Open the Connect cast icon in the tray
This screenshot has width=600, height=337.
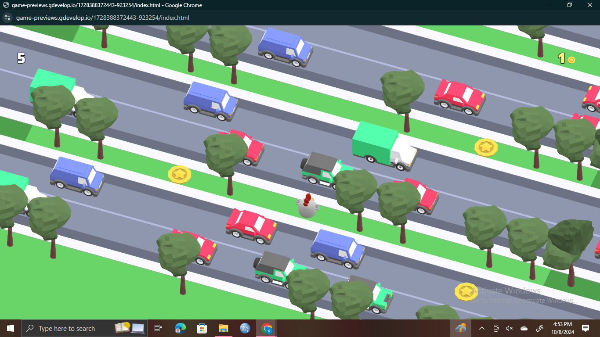coord(496,328)
